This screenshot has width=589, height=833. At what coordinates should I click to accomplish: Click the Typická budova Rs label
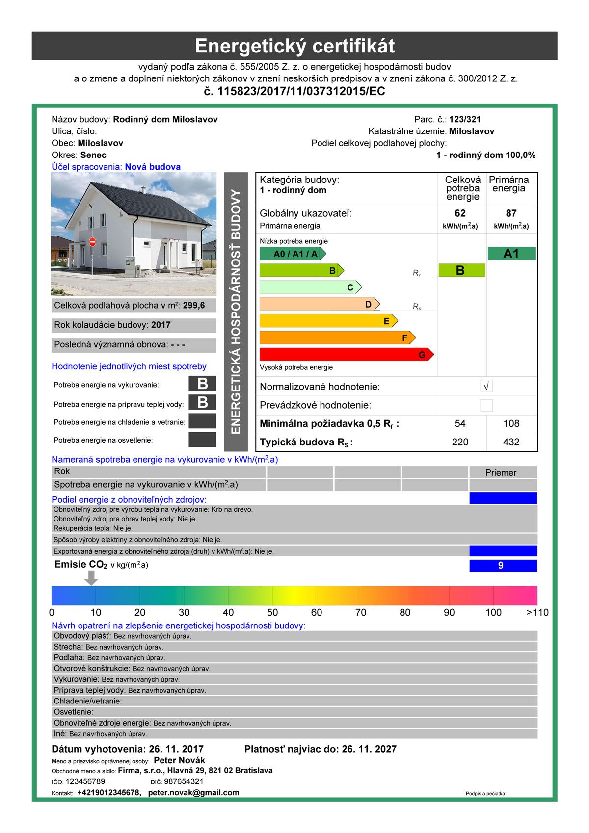(x=306, y=443)
